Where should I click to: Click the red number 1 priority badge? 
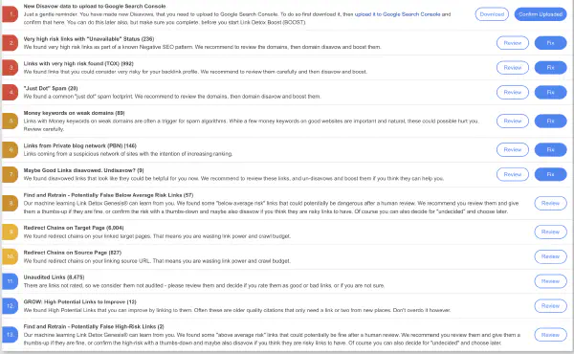coord(11,14)
